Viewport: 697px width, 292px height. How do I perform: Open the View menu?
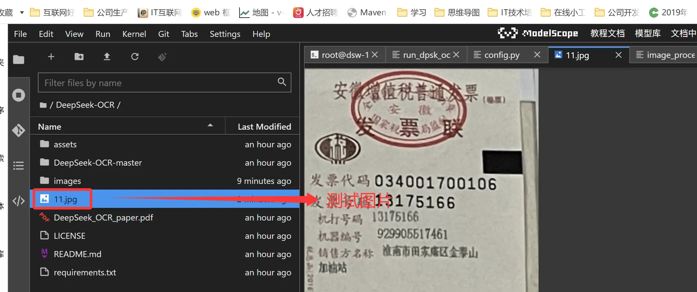click(x=74, y=34)
